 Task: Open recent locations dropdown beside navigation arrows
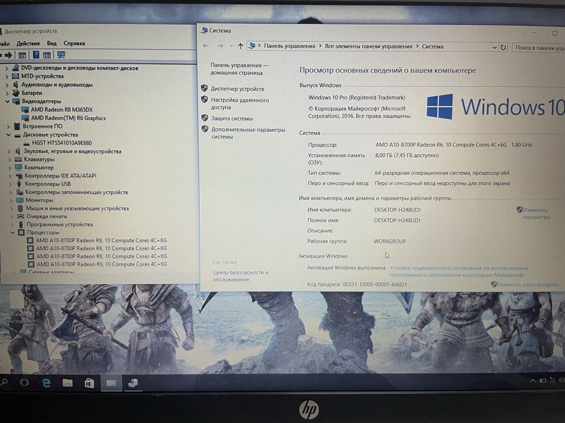click(231, 46)
